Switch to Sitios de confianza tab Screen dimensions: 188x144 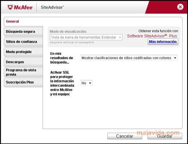coord(23,42)
